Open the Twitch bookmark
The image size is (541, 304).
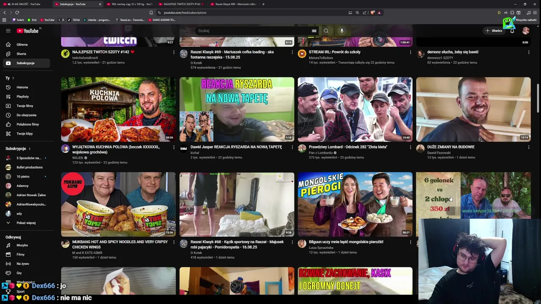pos(18,20)
